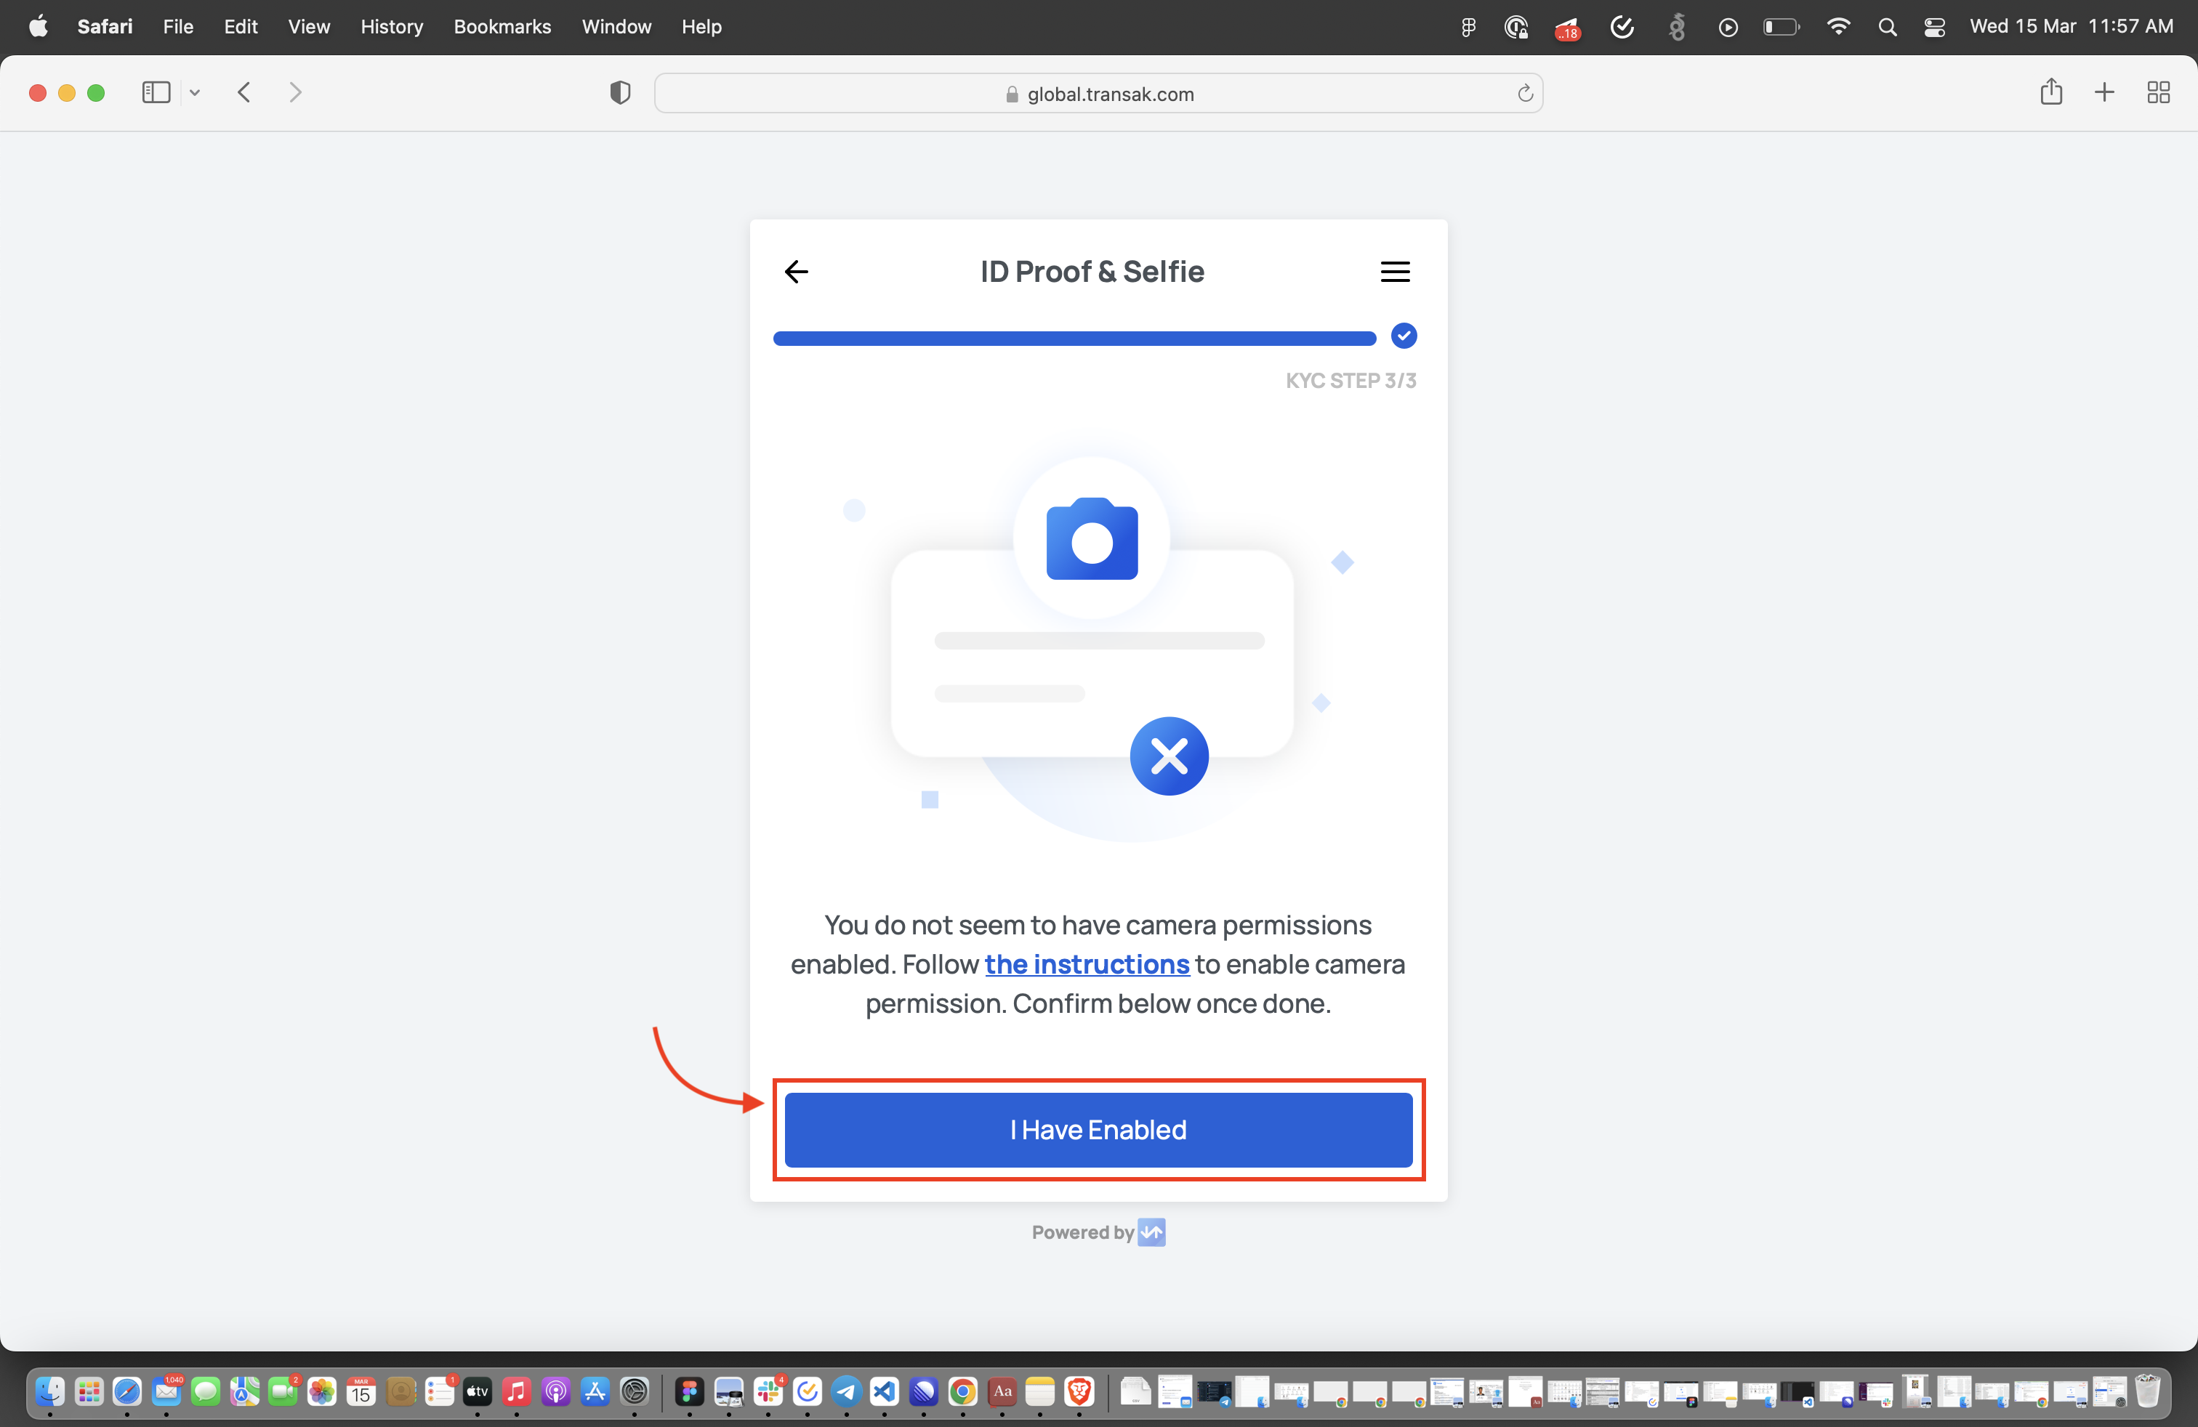Follow the instructions link for camera permission
2198x1427 pixels.
point(1087,965)
